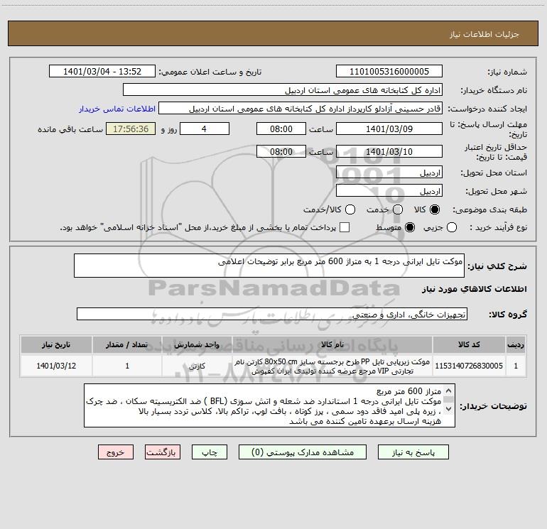Click the چاپ print button
The width and height of the screenshot is (547, 529).
(210, 452)
